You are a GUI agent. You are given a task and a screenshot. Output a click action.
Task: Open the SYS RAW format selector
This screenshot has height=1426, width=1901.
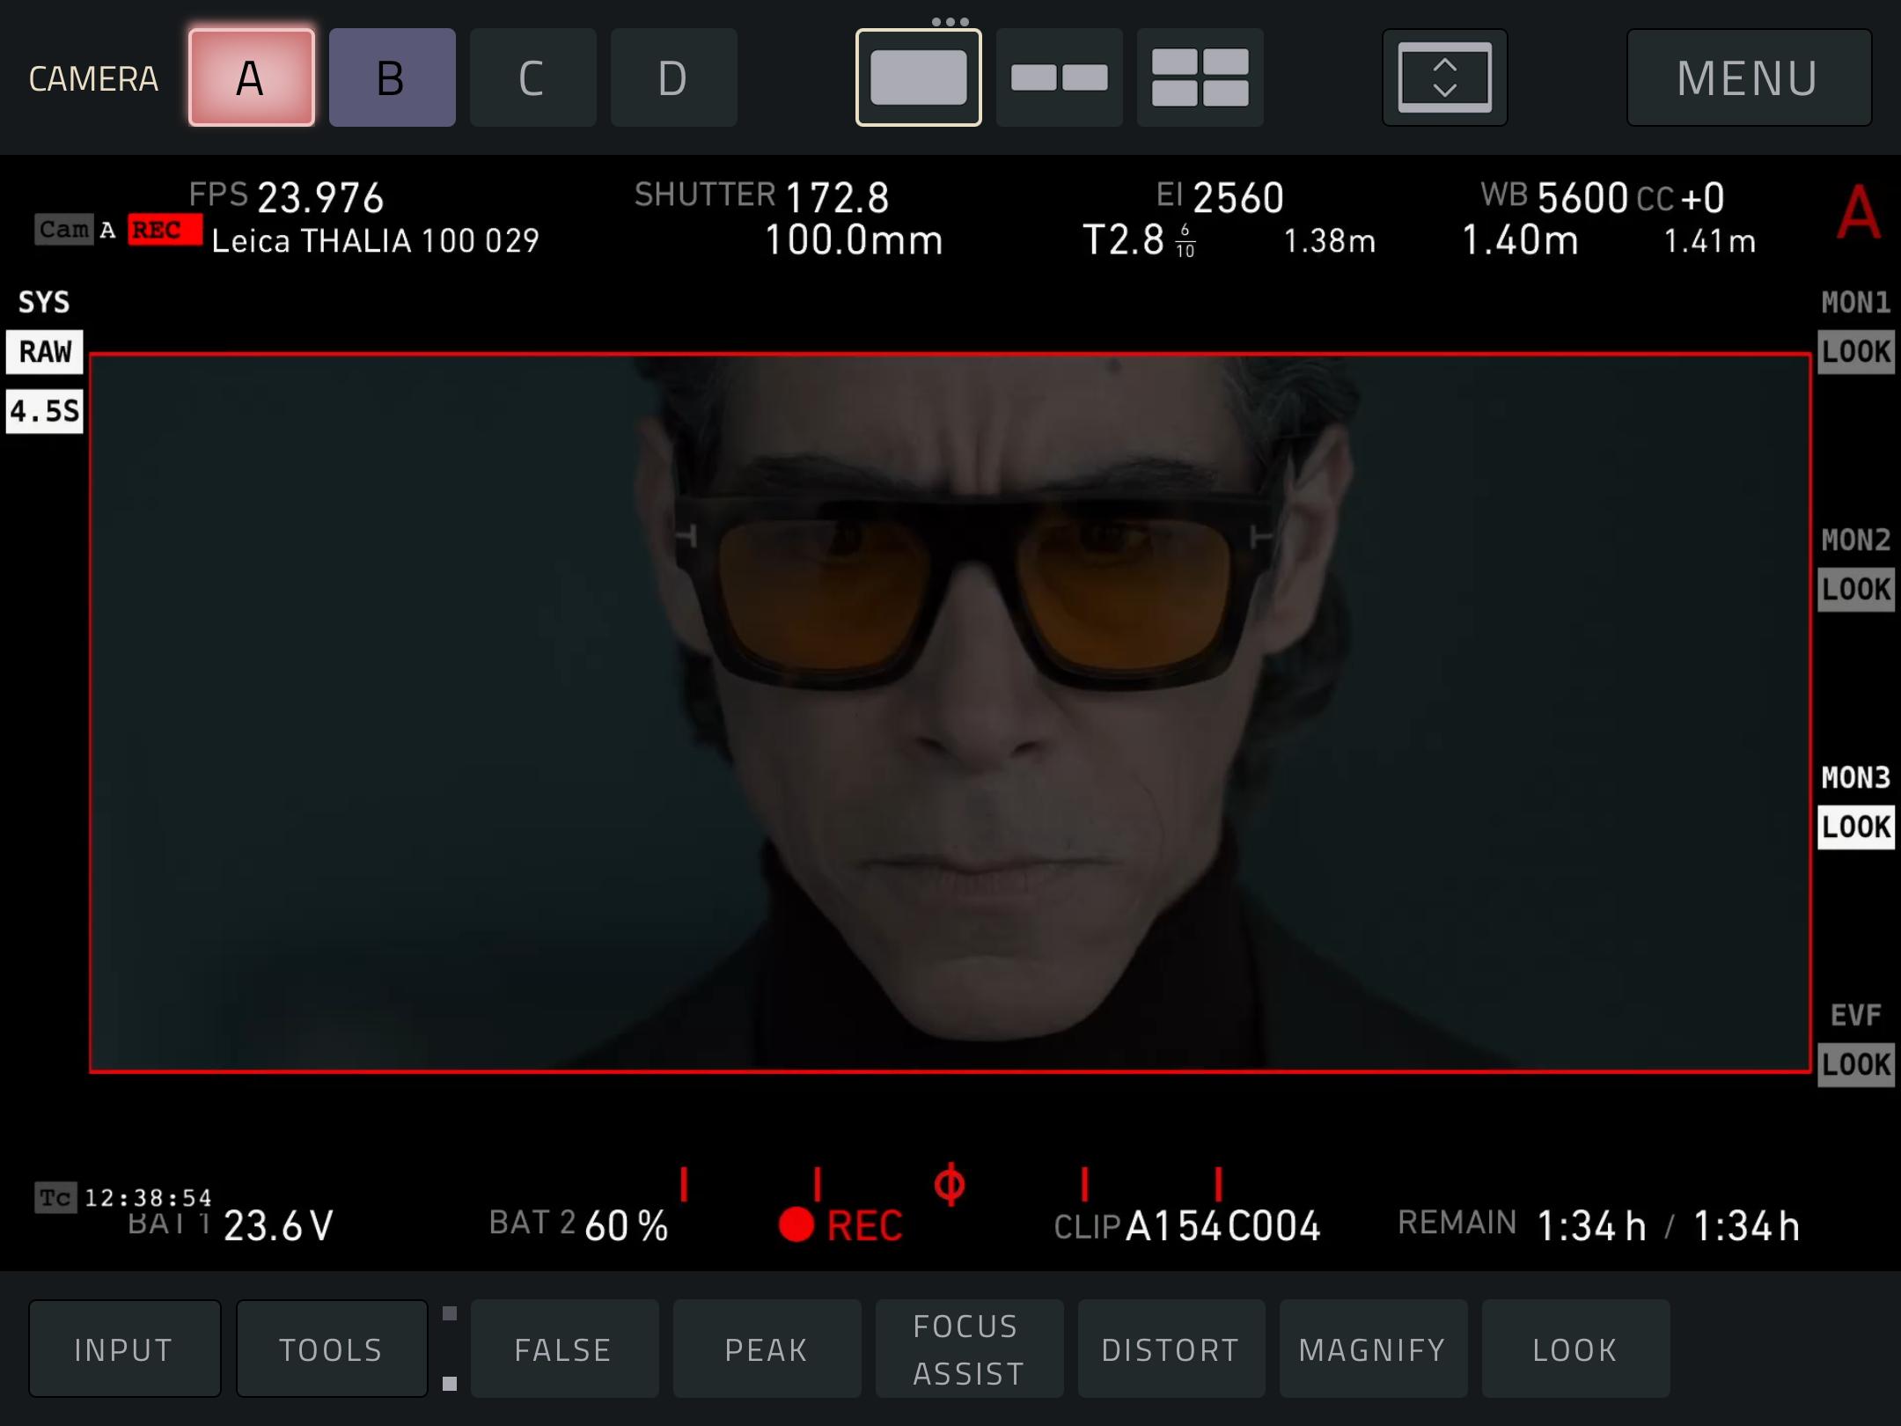(x=45, y=351)
